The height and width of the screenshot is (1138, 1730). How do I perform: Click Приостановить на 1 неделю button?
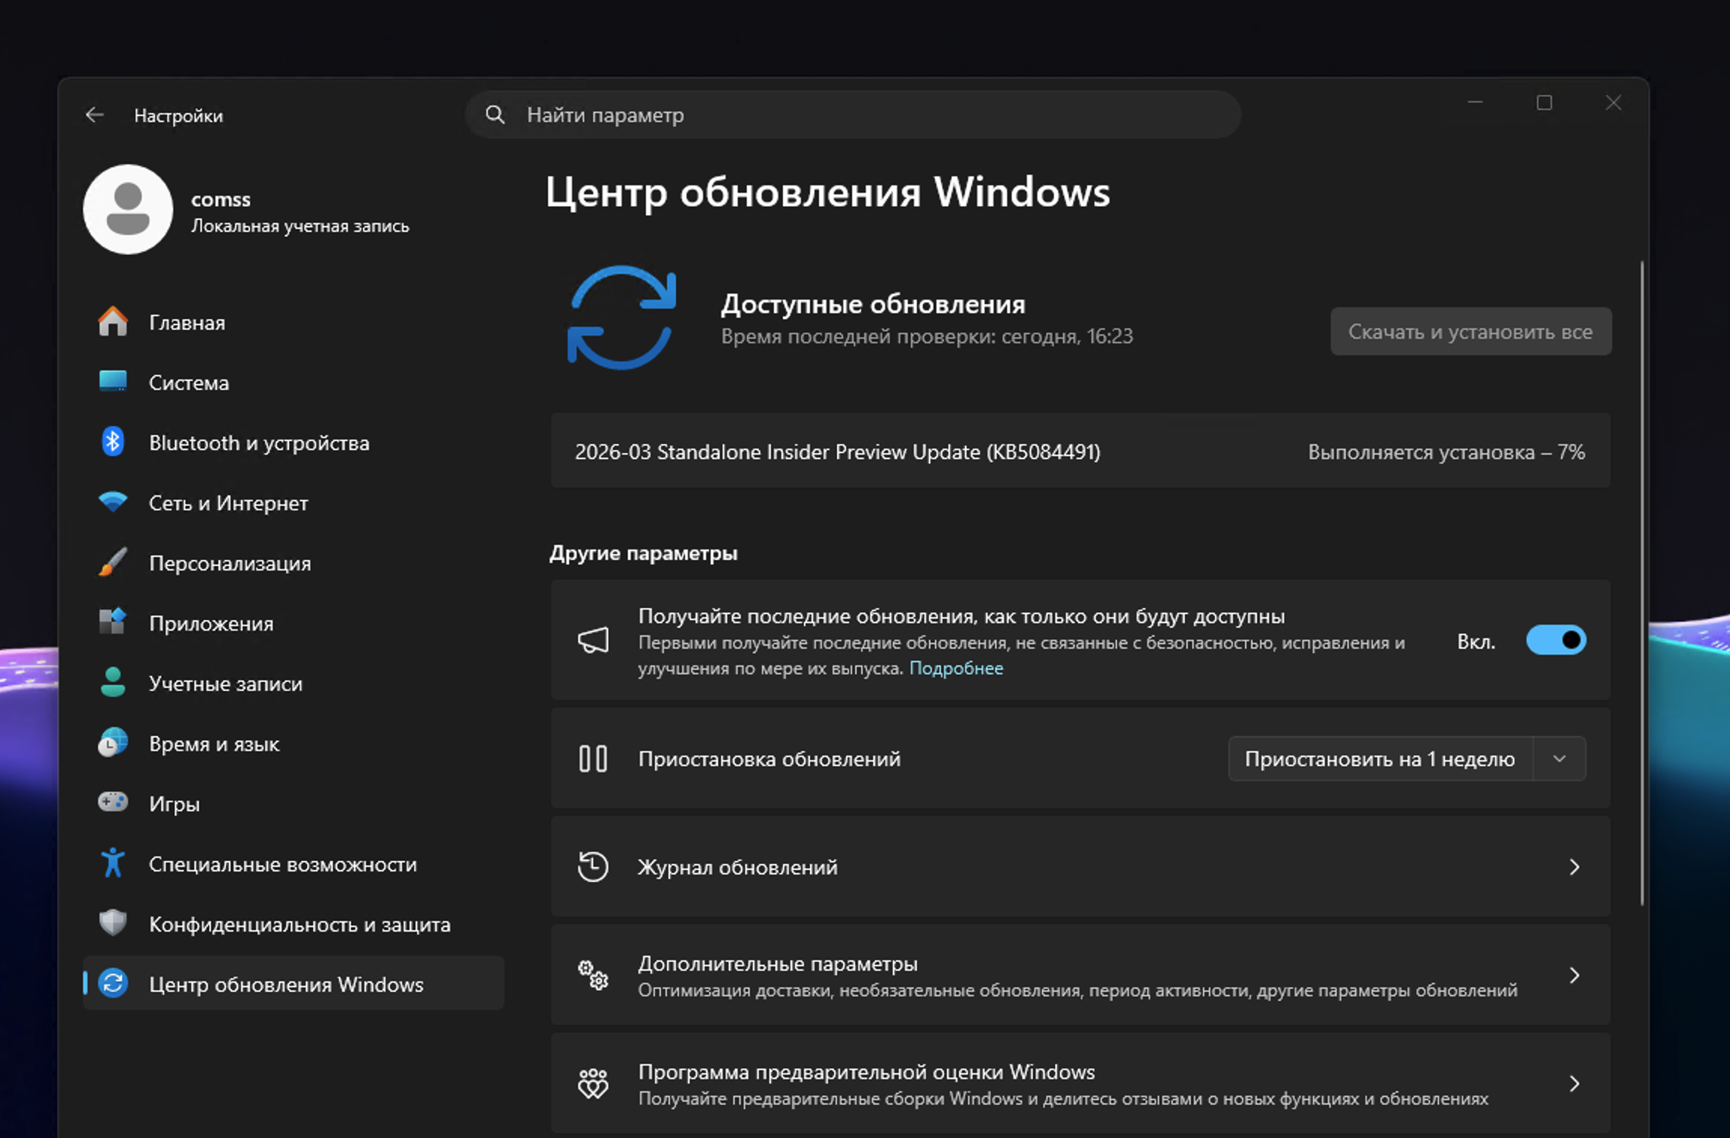pos(1379,759)
